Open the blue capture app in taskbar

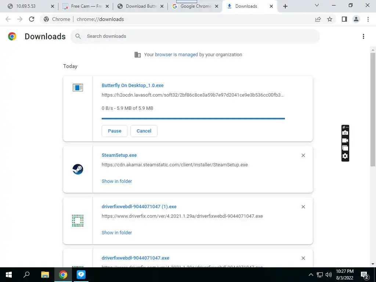[81, 275]
